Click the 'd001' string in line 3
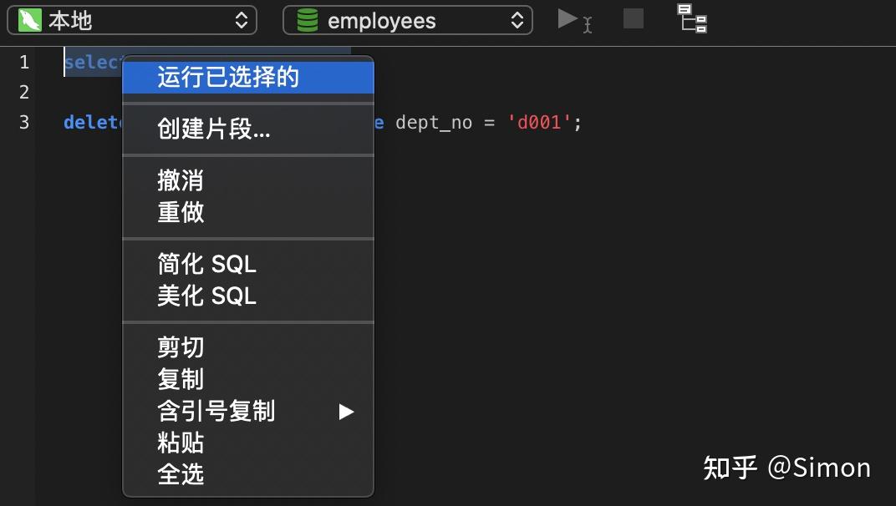This screenshot has height=506, width=896. point(540,123)
